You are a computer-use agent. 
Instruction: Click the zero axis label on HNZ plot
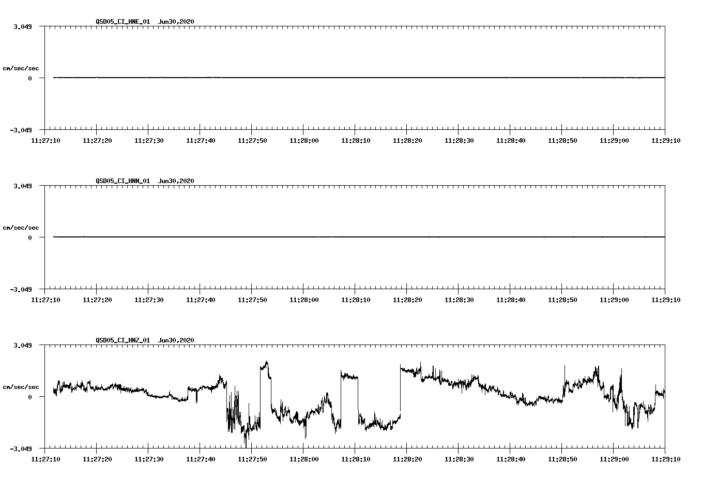pos(30,397)
